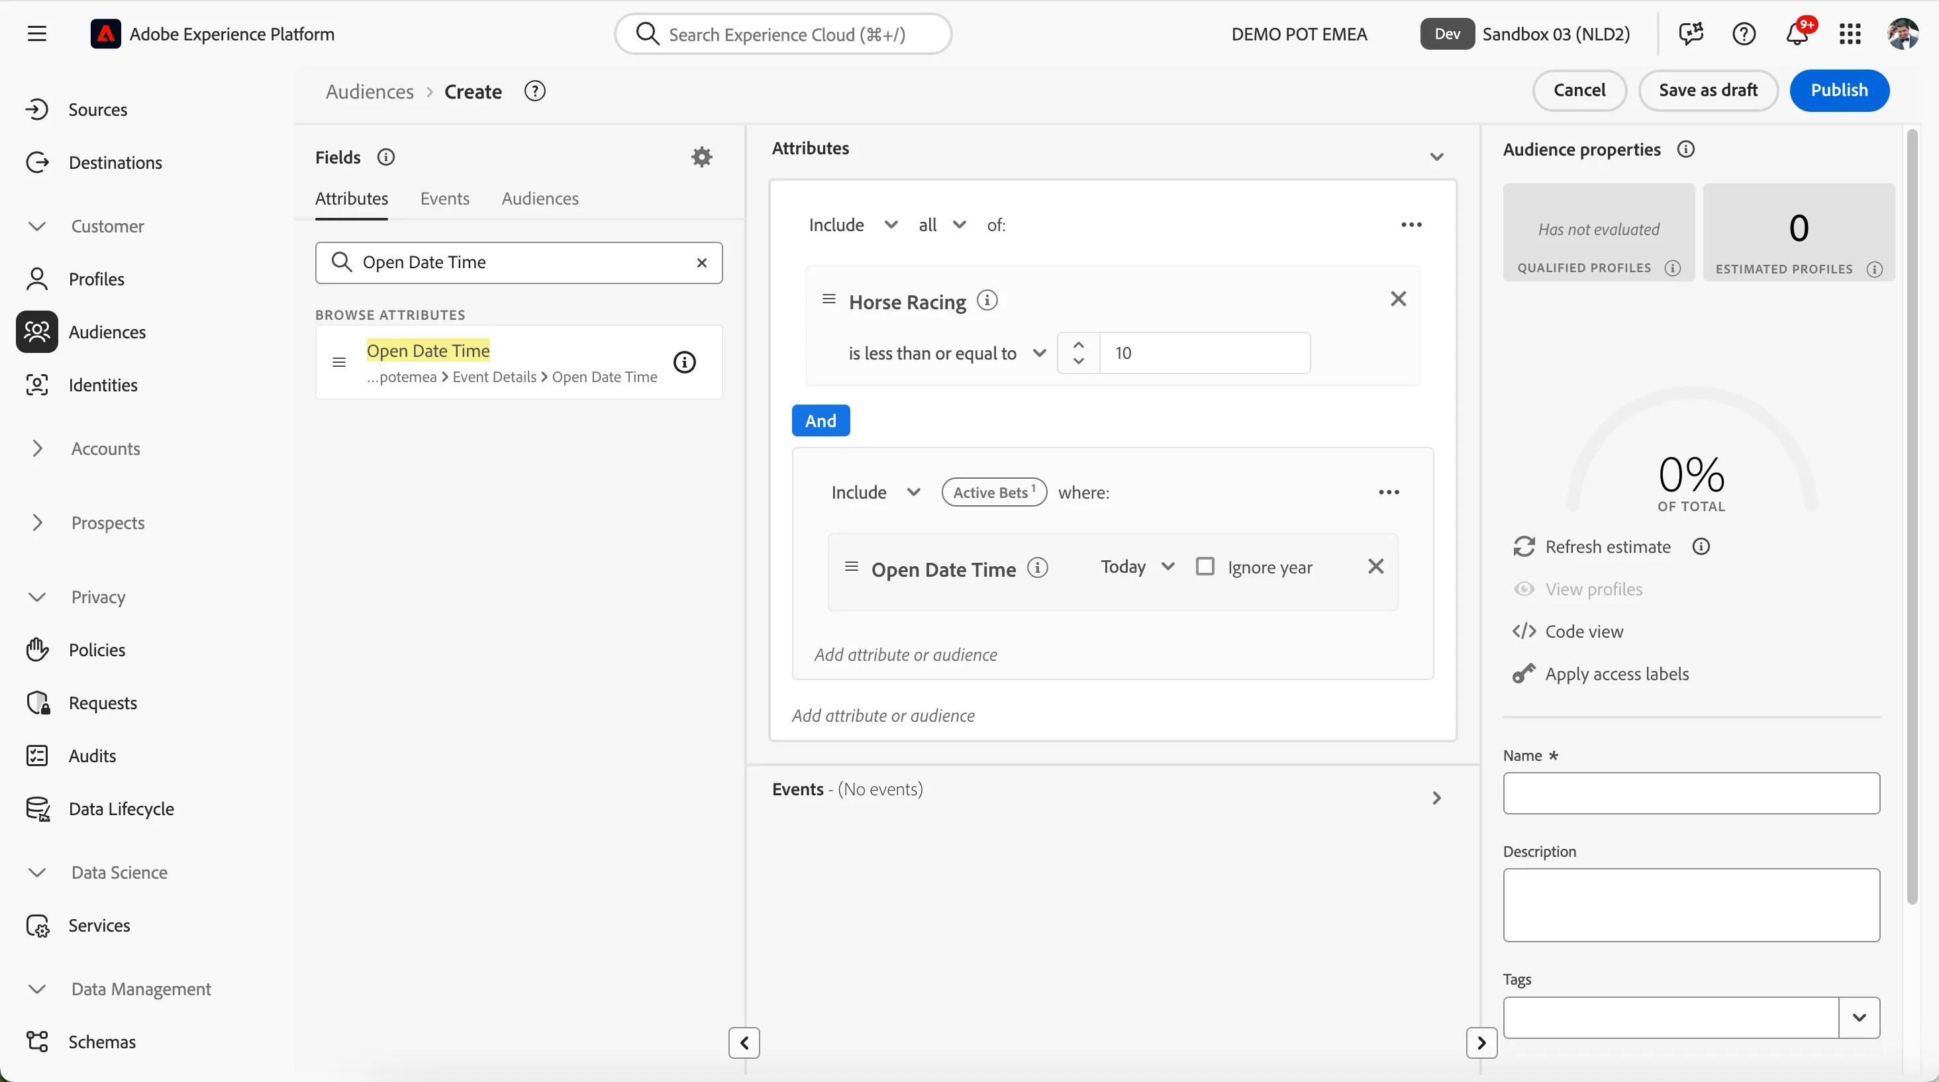Expand the Events section chevron

(1437, 799)
